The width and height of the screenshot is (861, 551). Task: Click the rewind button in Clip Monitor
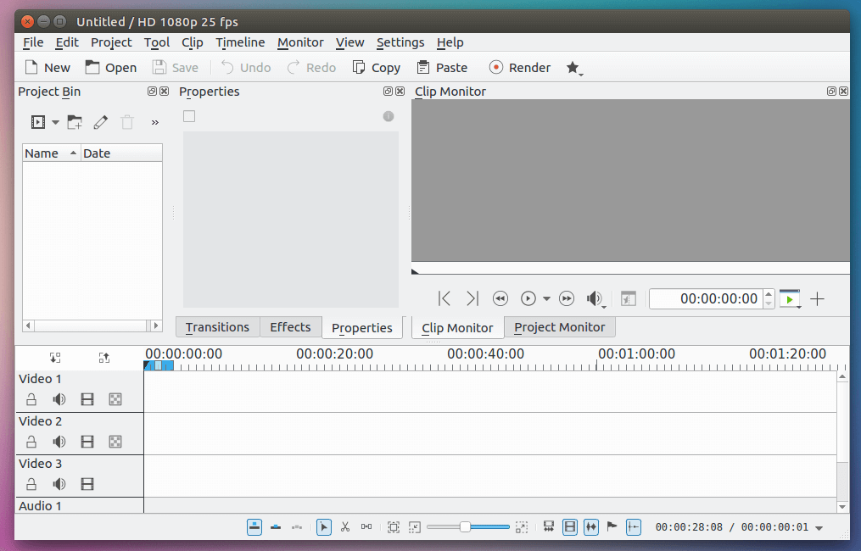[500, 298]
